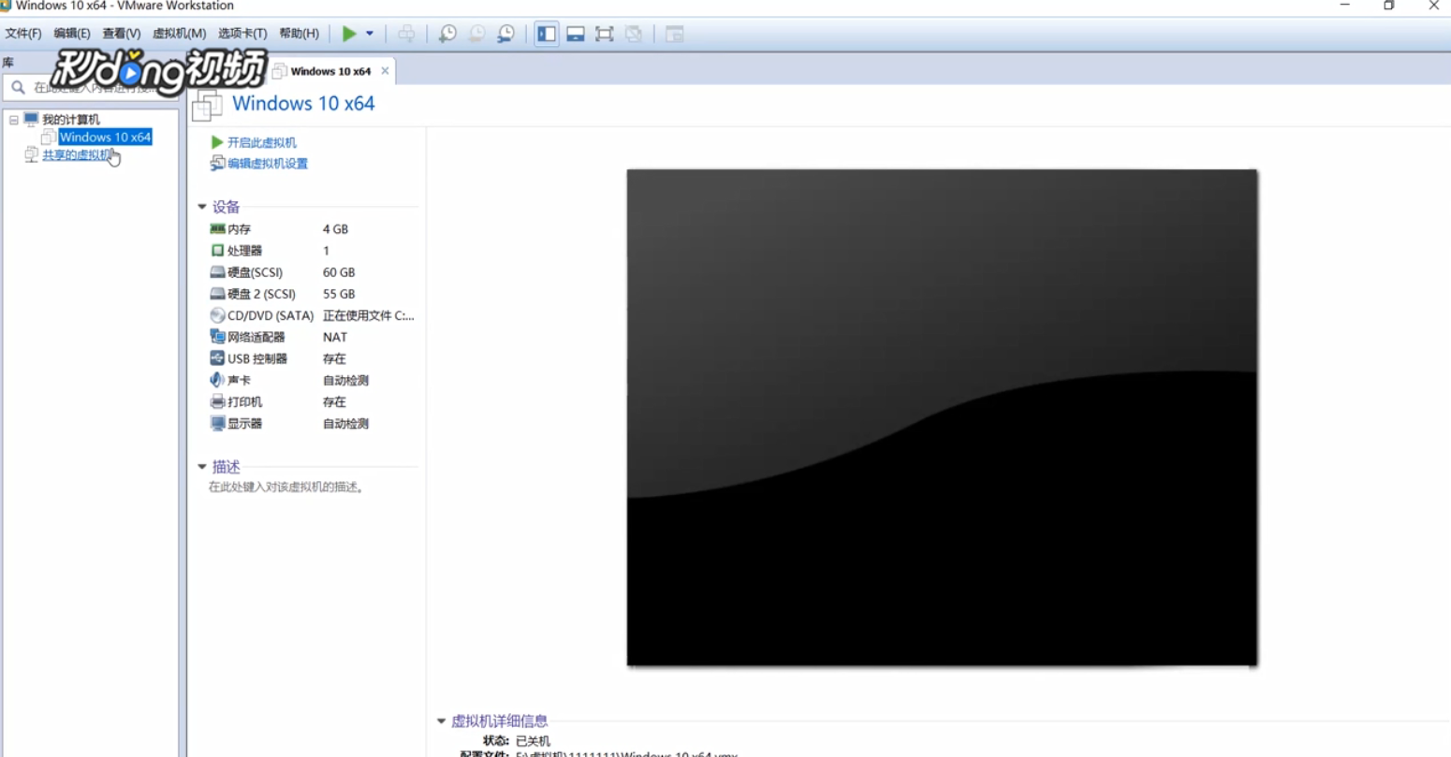Click the 60 GB disk size value

tap(339, 272)
